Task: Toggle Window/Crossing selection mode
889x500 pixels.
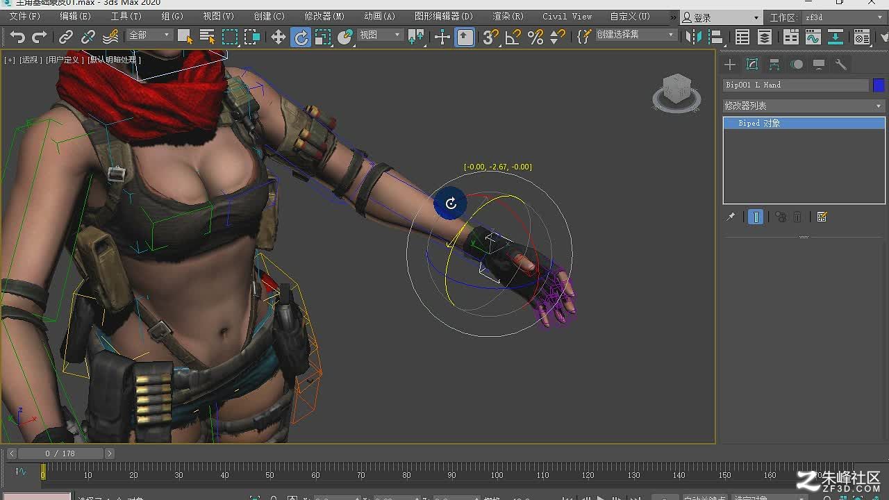Action: click(x=251, y=37)
